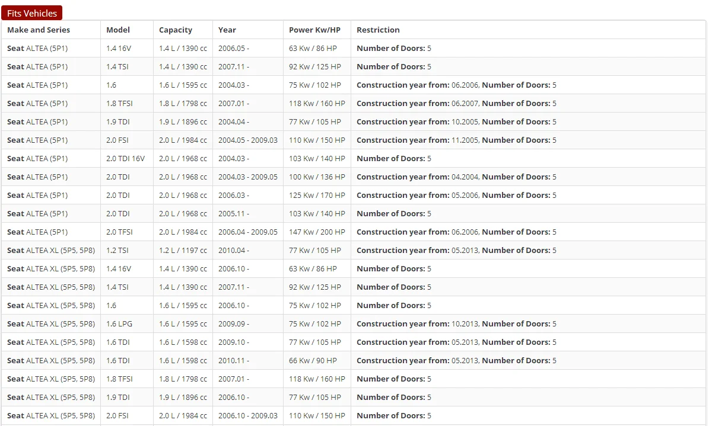Click the Make and Series column header

39,30
